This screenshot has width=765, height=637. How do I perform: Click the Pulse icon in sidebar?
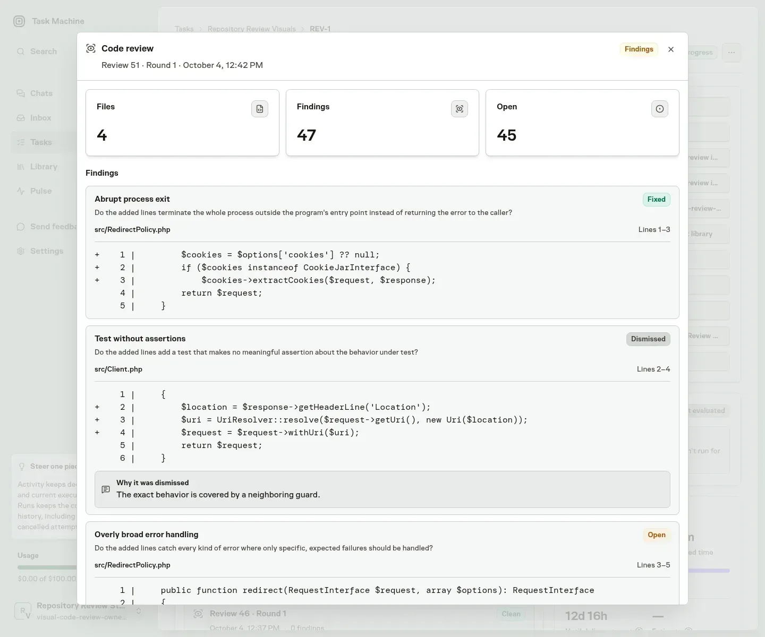pos(21,191)
